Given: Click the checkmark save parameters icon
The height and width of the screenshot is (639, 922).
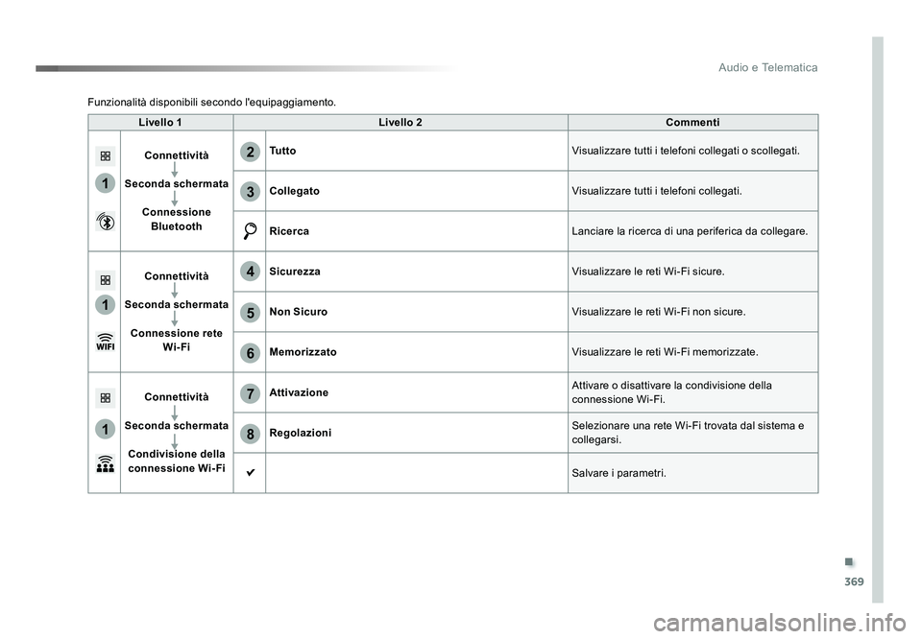Looking at the screenshot, I should [250, 472].
